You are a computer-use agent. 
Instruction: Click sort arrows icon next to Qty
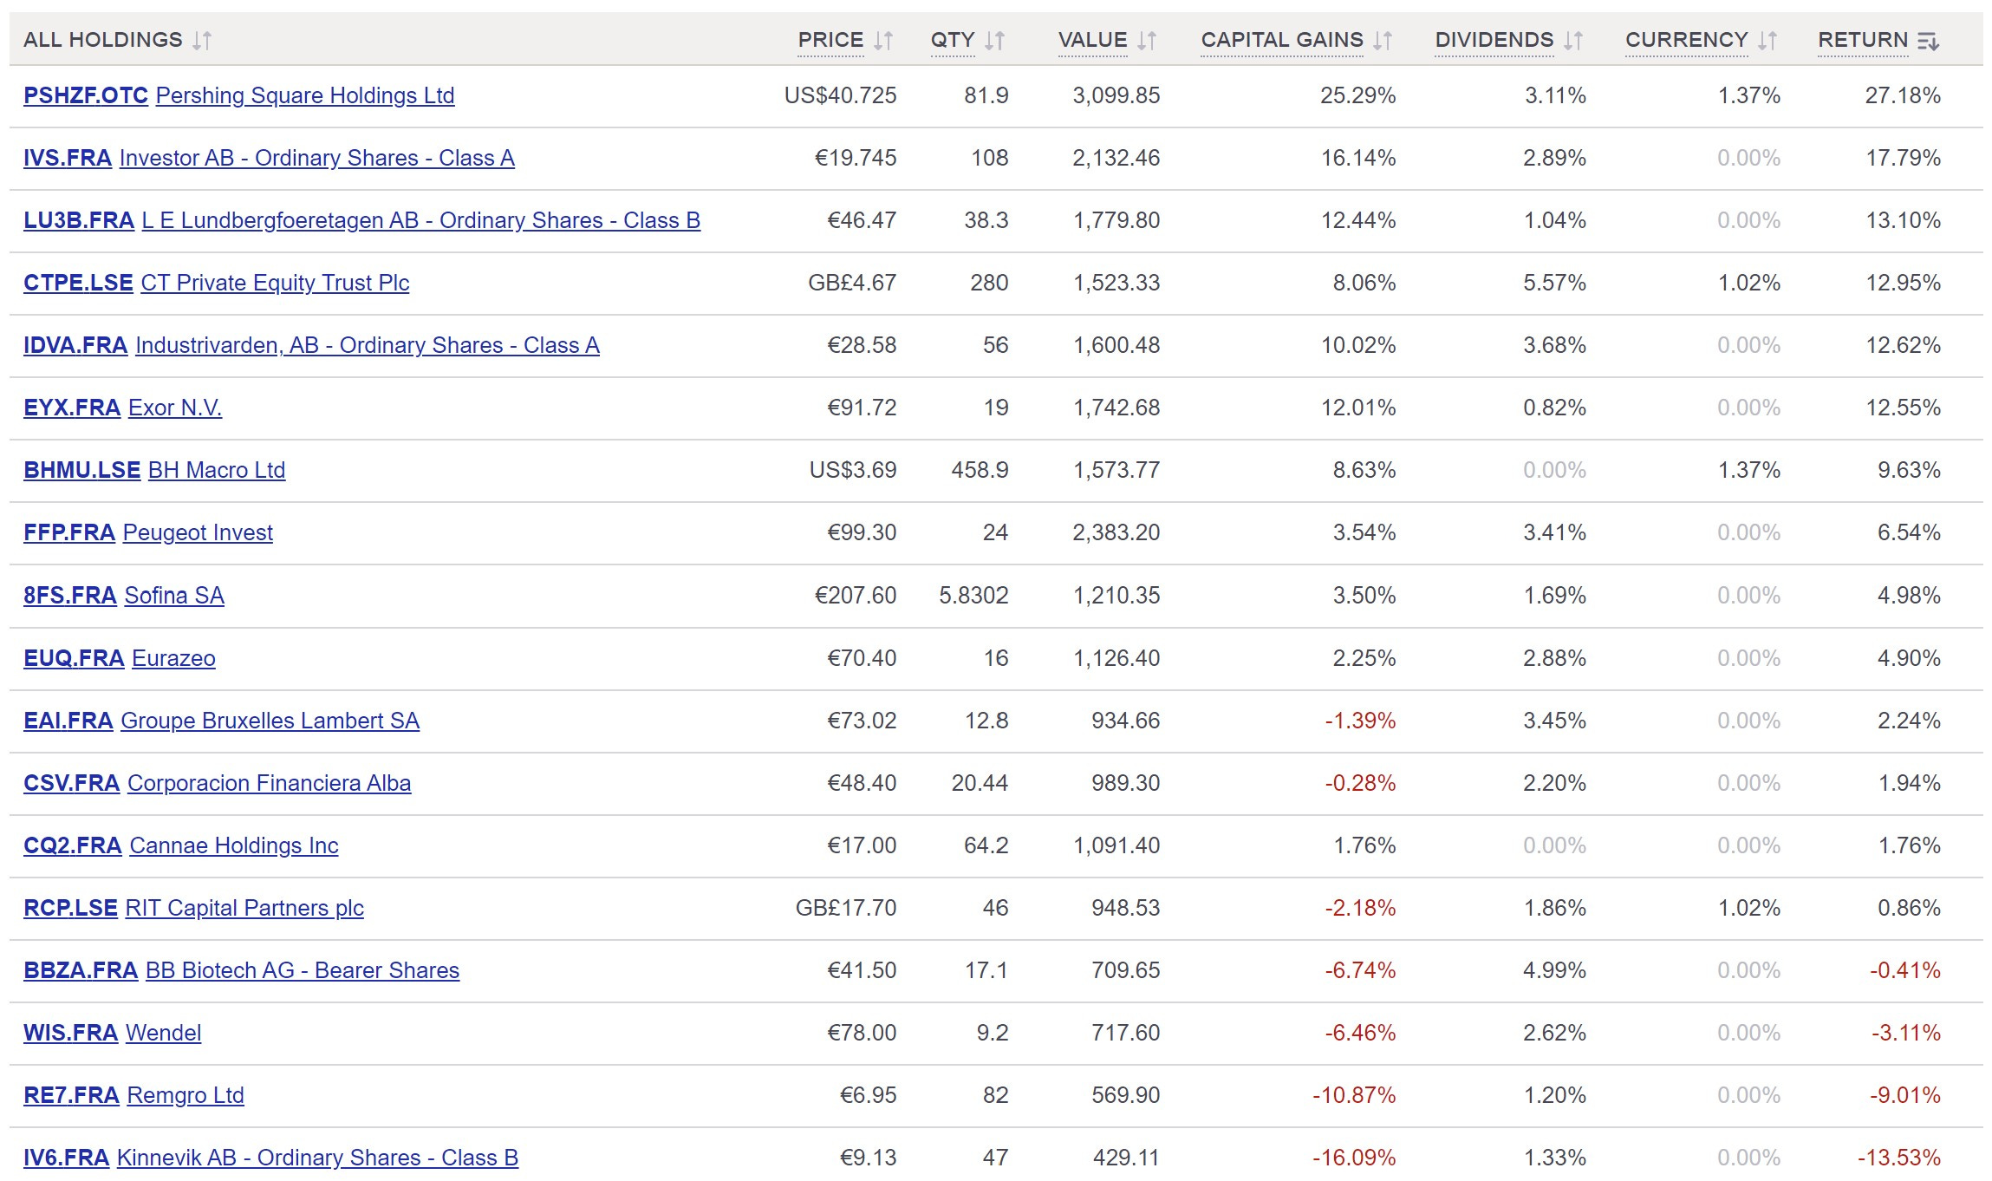995,41
